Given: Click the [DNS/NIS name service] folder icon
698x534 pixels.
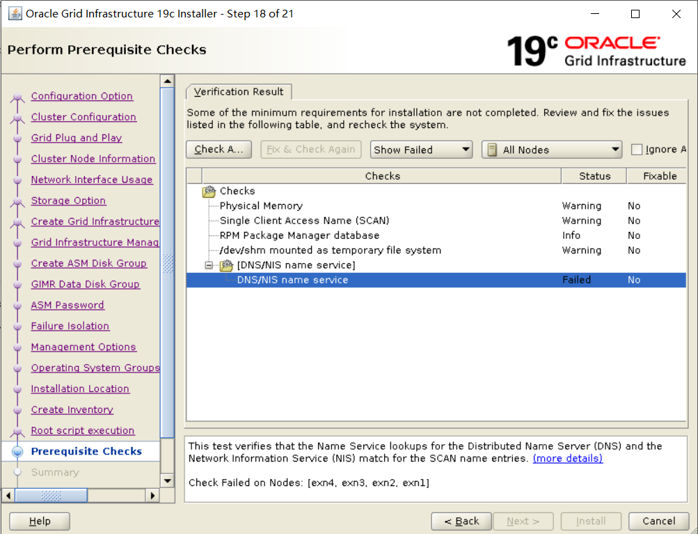Looking at the screenshot, I should [227, 265].
